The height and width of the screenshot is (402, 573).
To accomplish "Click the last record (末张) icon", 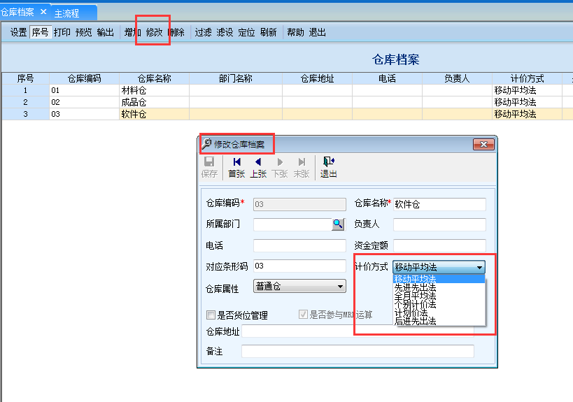I will (x=302, y=162).
